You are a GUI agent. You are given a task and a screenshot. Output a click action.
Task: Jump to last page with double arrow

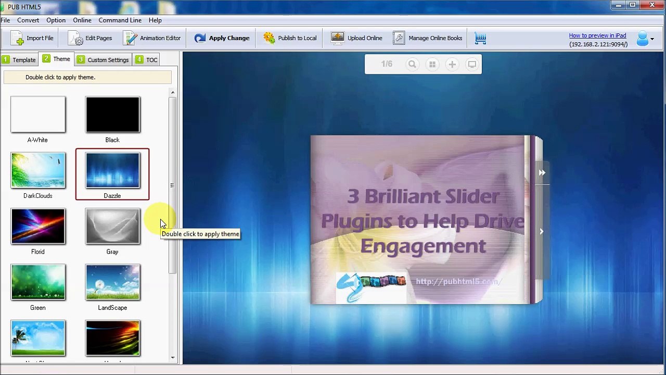(x=542, y=173)
